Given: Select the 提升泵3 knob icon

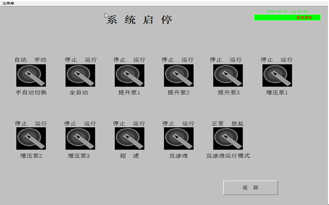Looking at the screenshot, I should pos(228,76).
